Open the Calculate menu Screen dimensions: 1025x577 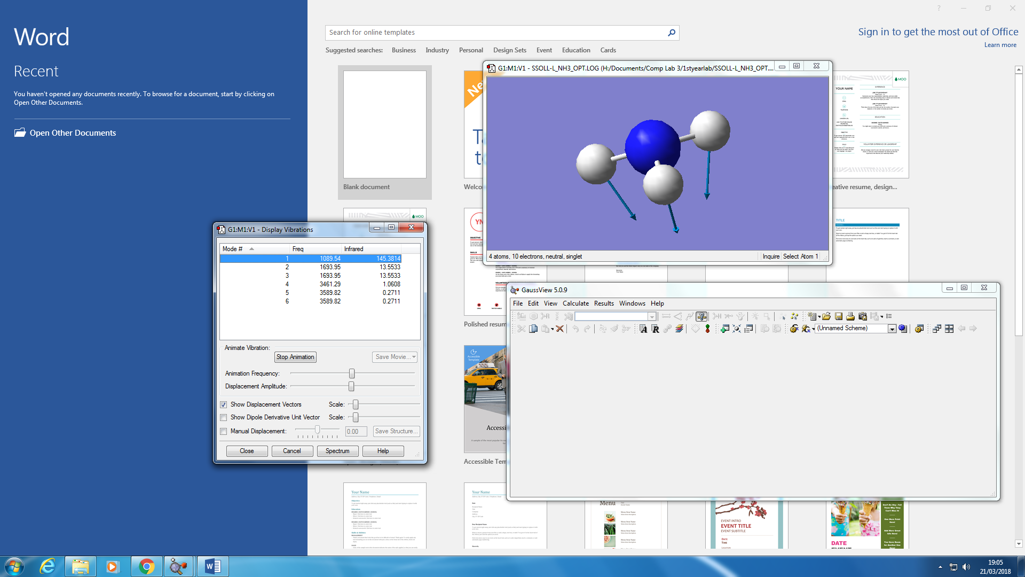[575, 303]
